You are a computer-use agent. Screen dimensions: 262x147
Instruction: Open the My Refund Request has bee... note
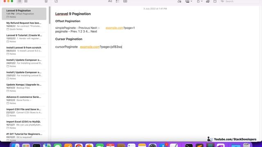tap(24, 26)
